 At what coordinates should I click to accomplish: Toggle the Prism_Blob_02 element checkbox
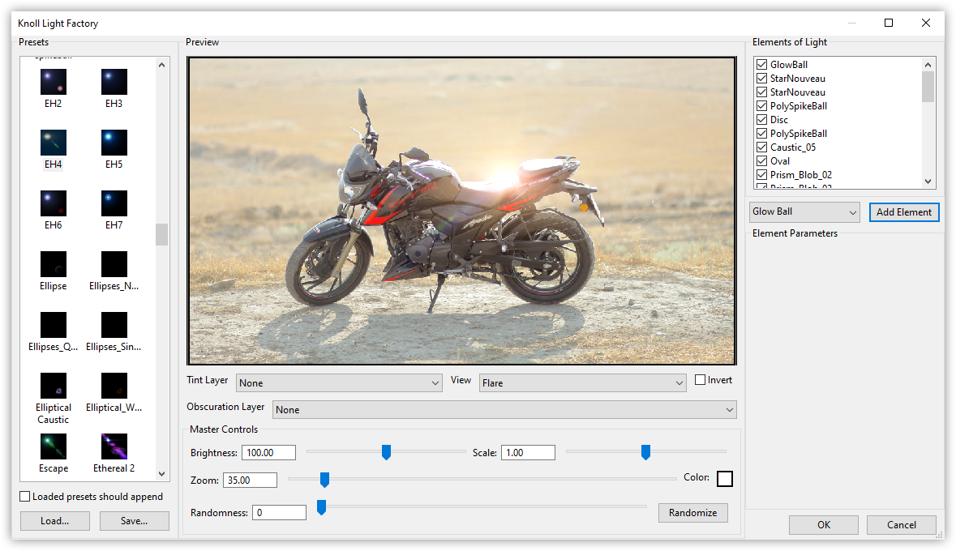click(x=761, y=175)
